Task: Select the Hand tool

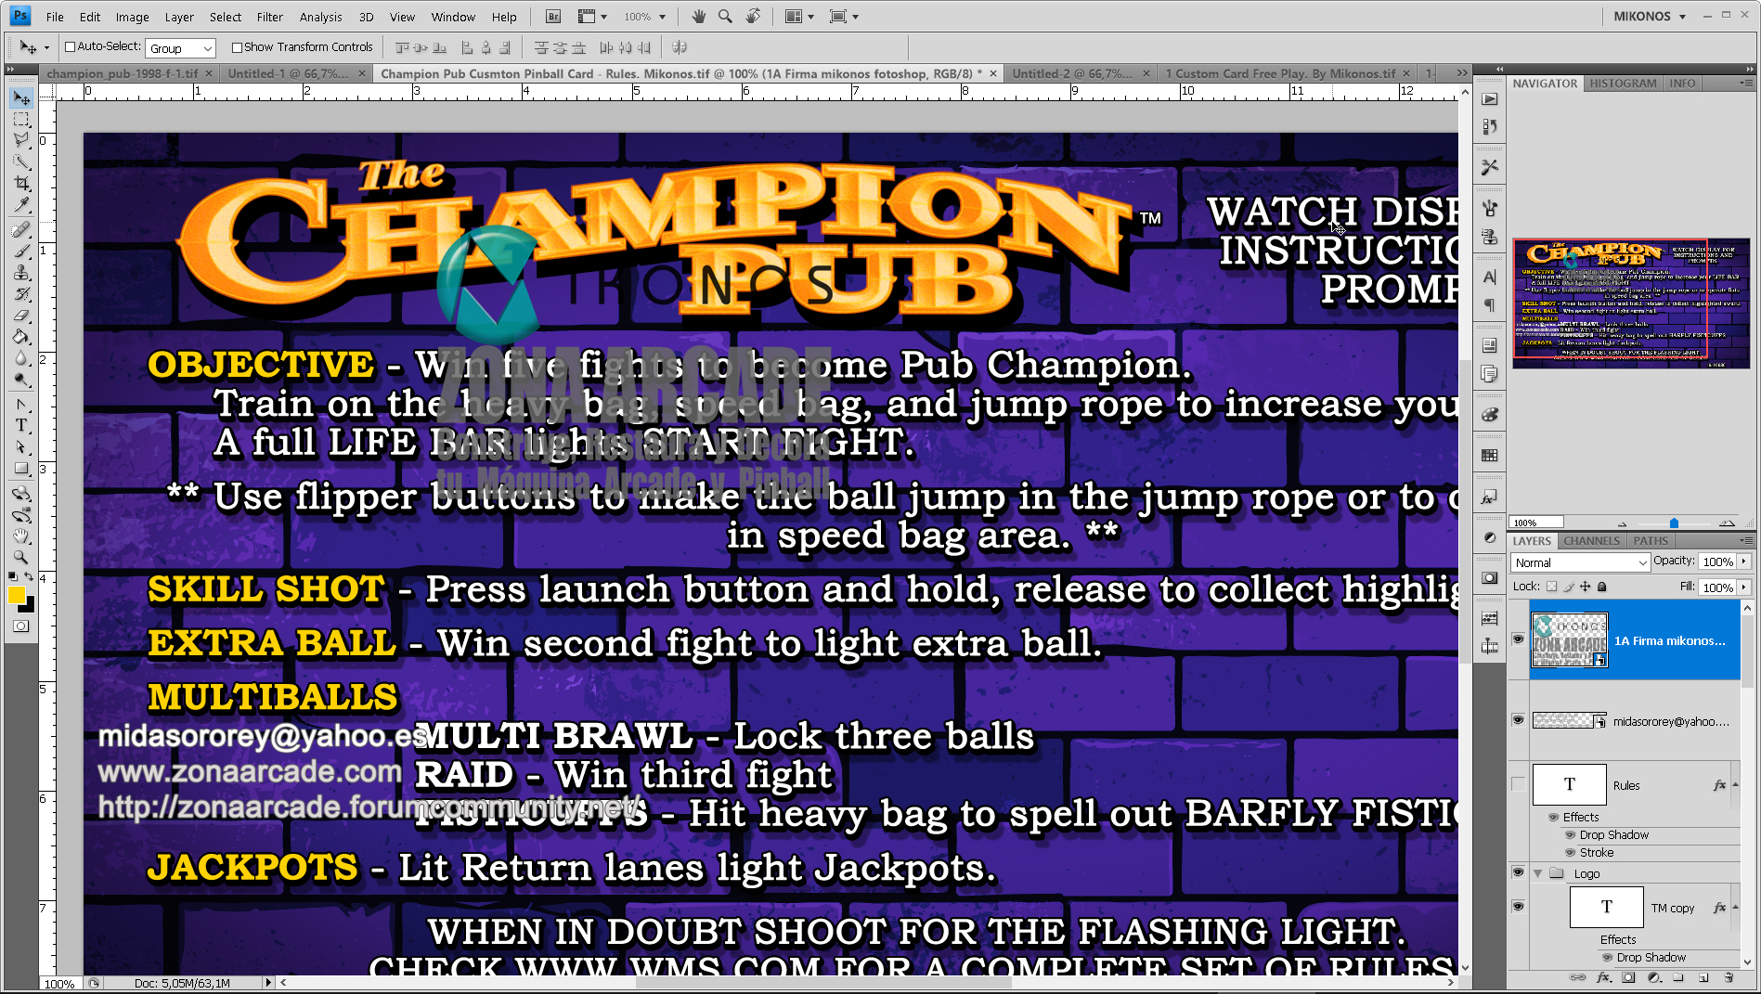Action: coord(20,536)
